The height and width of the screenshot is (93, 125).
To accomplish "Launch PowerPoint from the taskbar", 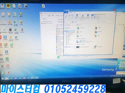I will [24, 78].
